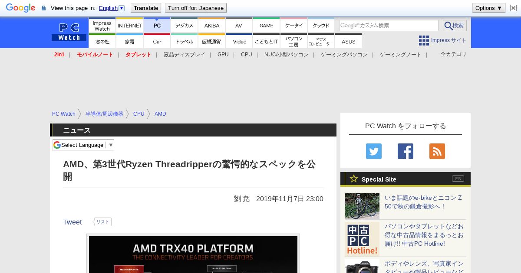Viewport: 521px width, 273px height.
Task: Click AMD breadcrumb link
Action: pos(160,114)
